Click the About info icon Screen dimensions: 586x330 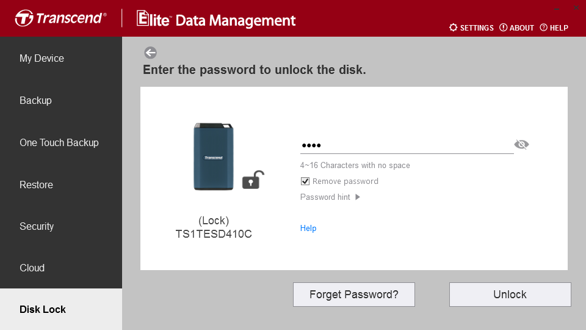click(503, 28)
